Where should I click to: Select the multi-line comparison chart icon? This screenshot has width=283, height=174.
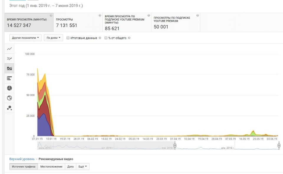9,59
